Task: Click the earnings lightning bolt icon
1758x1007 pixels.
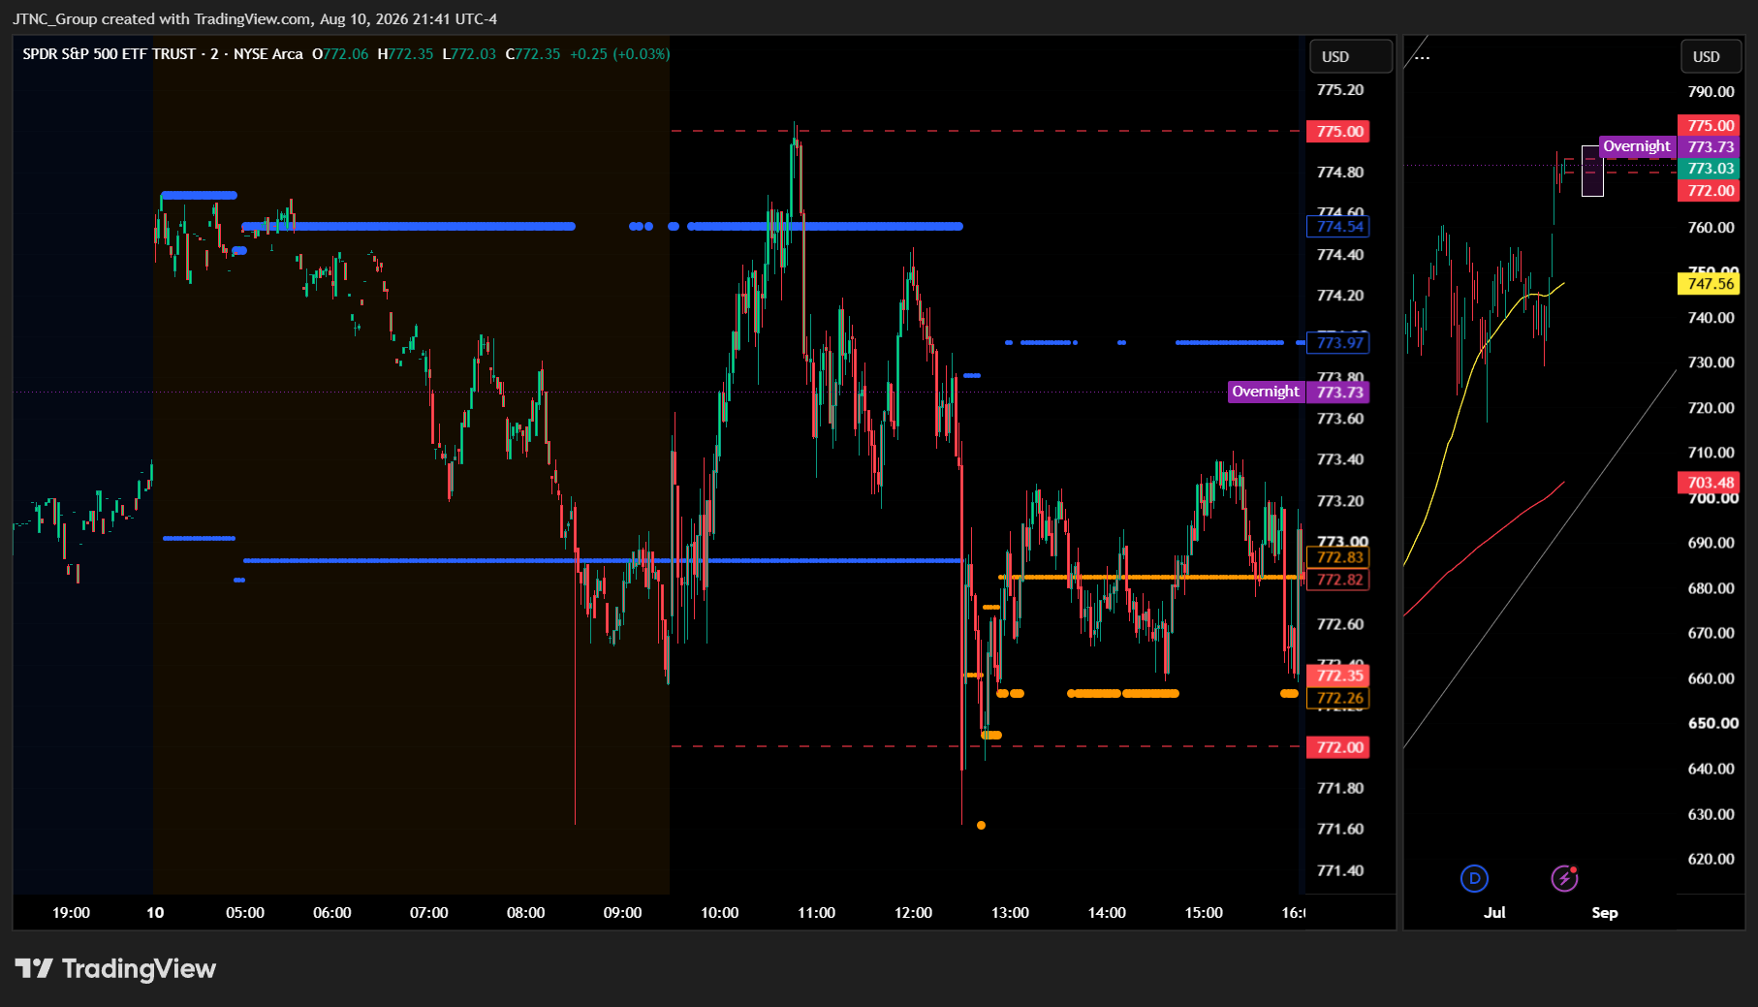Action: 1564,878
